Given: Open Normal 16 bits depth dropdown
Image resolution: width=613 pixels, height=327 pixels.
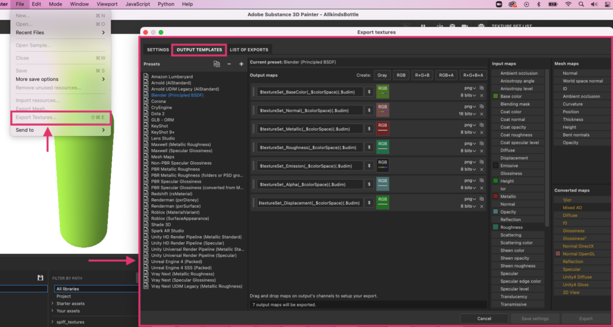Looking at the screenshot, I should coord(467,114).
